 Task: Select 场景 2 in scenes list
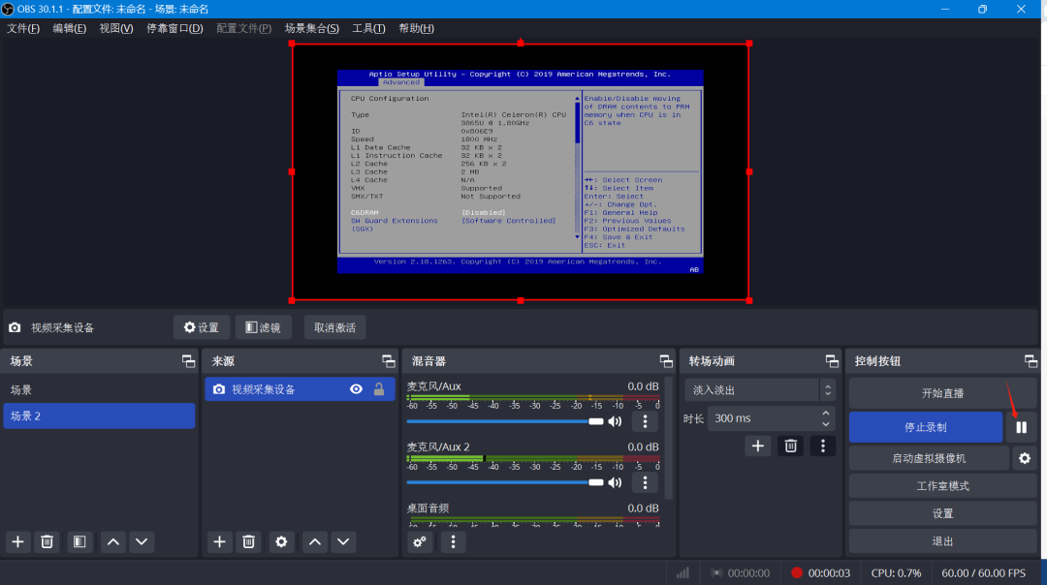[99, 416]
